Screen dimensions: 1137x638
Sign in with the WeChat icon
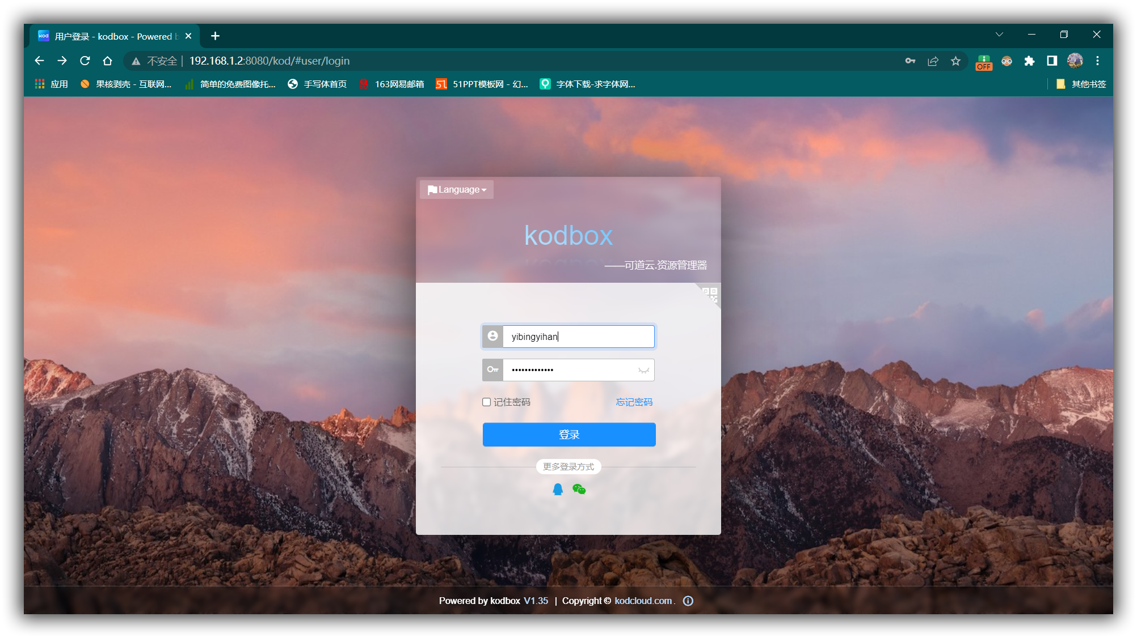[579, 490]
